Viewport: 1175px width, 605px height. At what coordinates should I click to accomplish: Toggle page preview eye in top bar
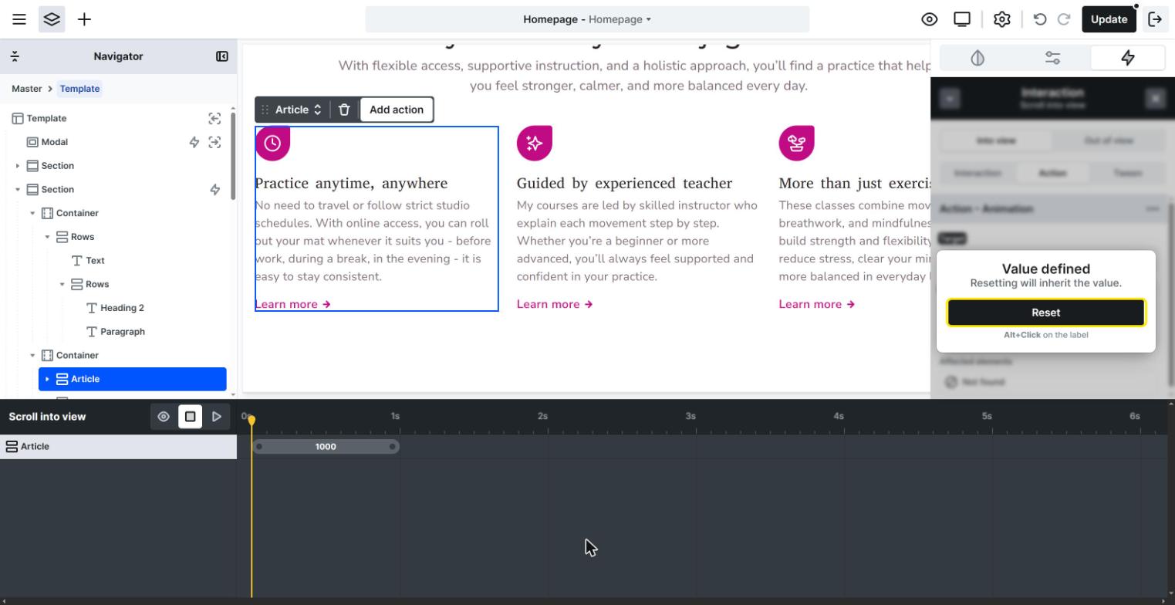[930, 19]
